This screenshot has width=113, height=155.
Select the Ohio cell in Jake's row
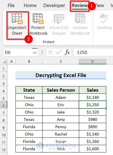(x=29, y=112)
